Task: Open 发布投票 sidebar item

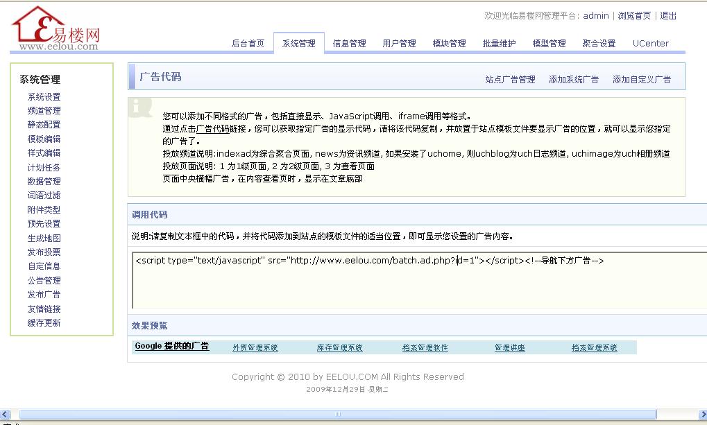Action: click(x=44, y=252)
